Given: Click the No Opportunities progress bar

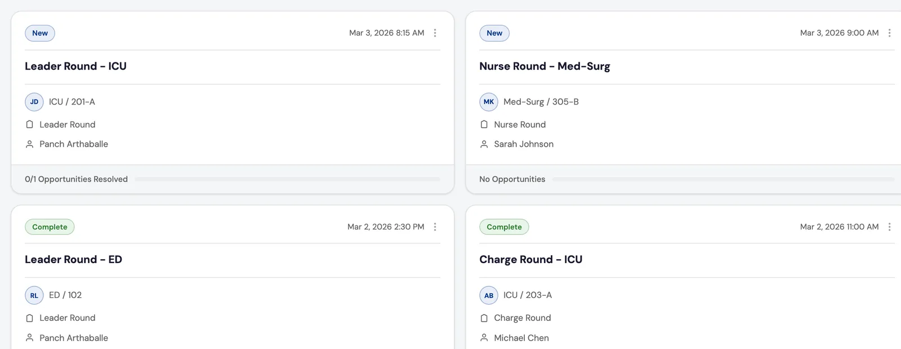Looking at the screenshot, I should [x=724, y=179].
